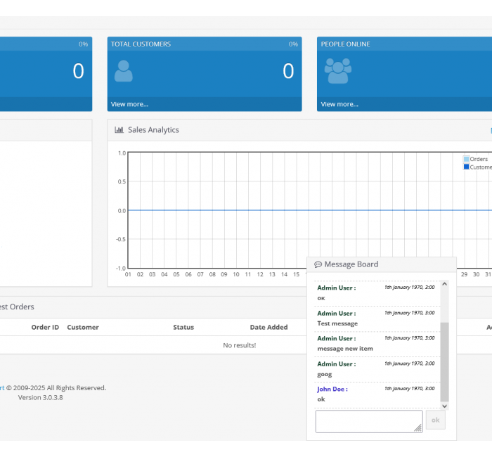
Task: Open View more under People Online
Action: 339,104
